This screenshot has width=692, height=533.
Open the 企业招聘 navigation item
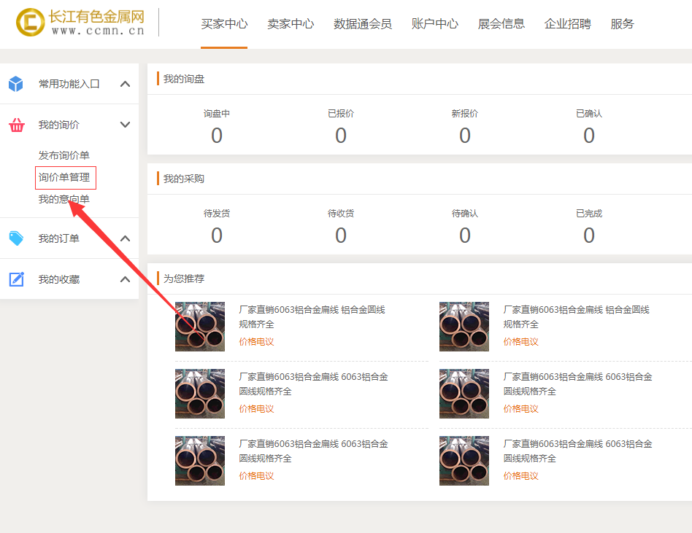568,24
